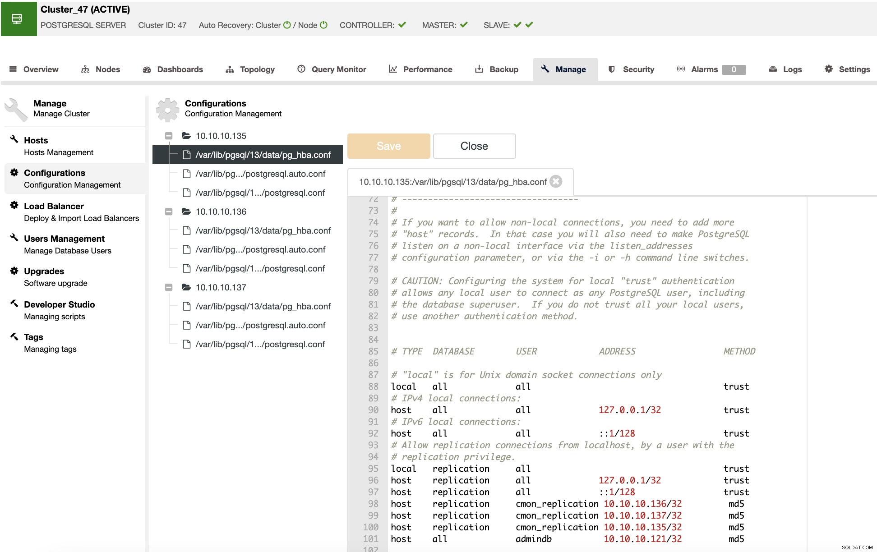Select the Manage tab
This screenshot has height=552, width=877.
(x=565, y=69)
